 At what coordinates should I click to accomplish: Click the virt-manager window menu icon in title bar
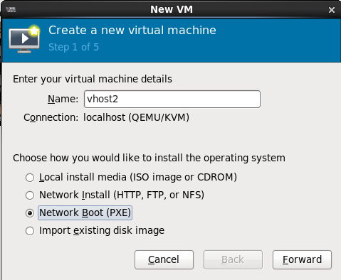(11, 10)
